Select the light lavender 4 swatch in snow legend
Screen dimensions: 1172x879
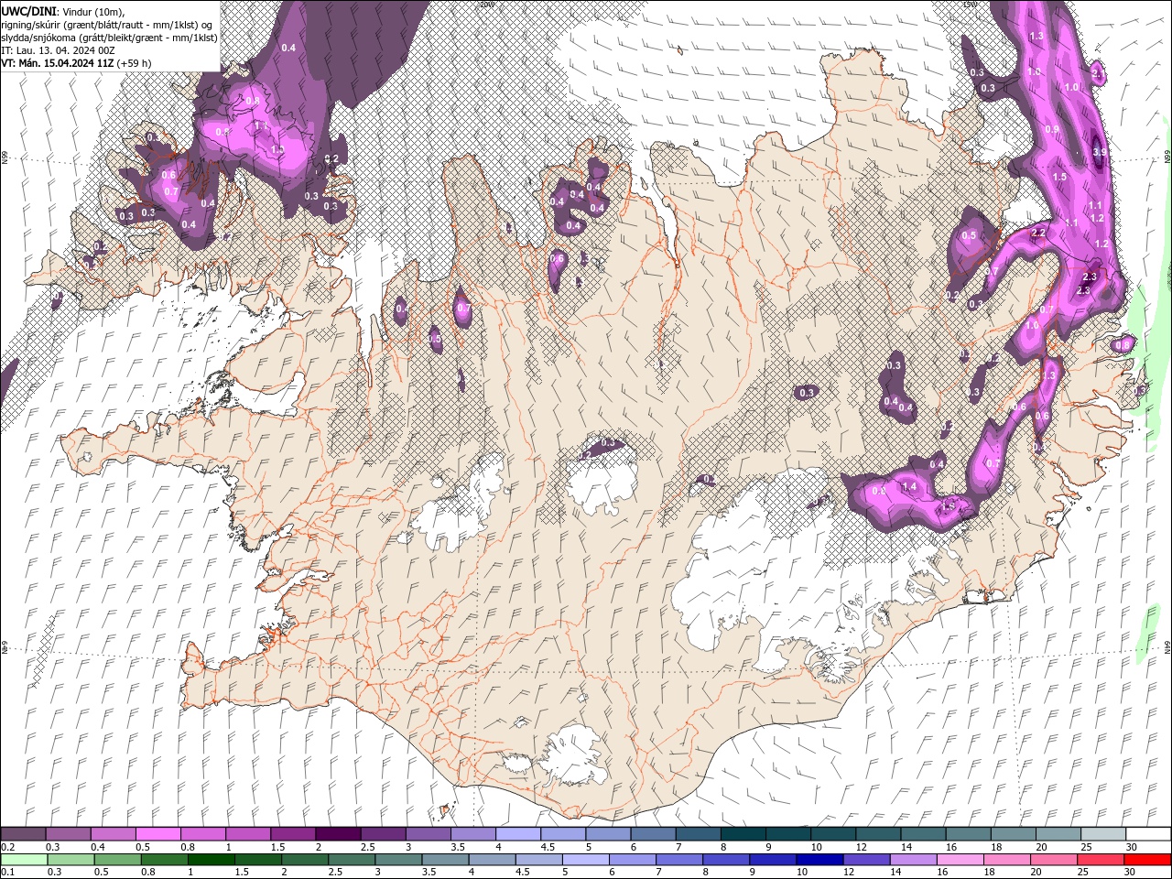click(517, 834)
